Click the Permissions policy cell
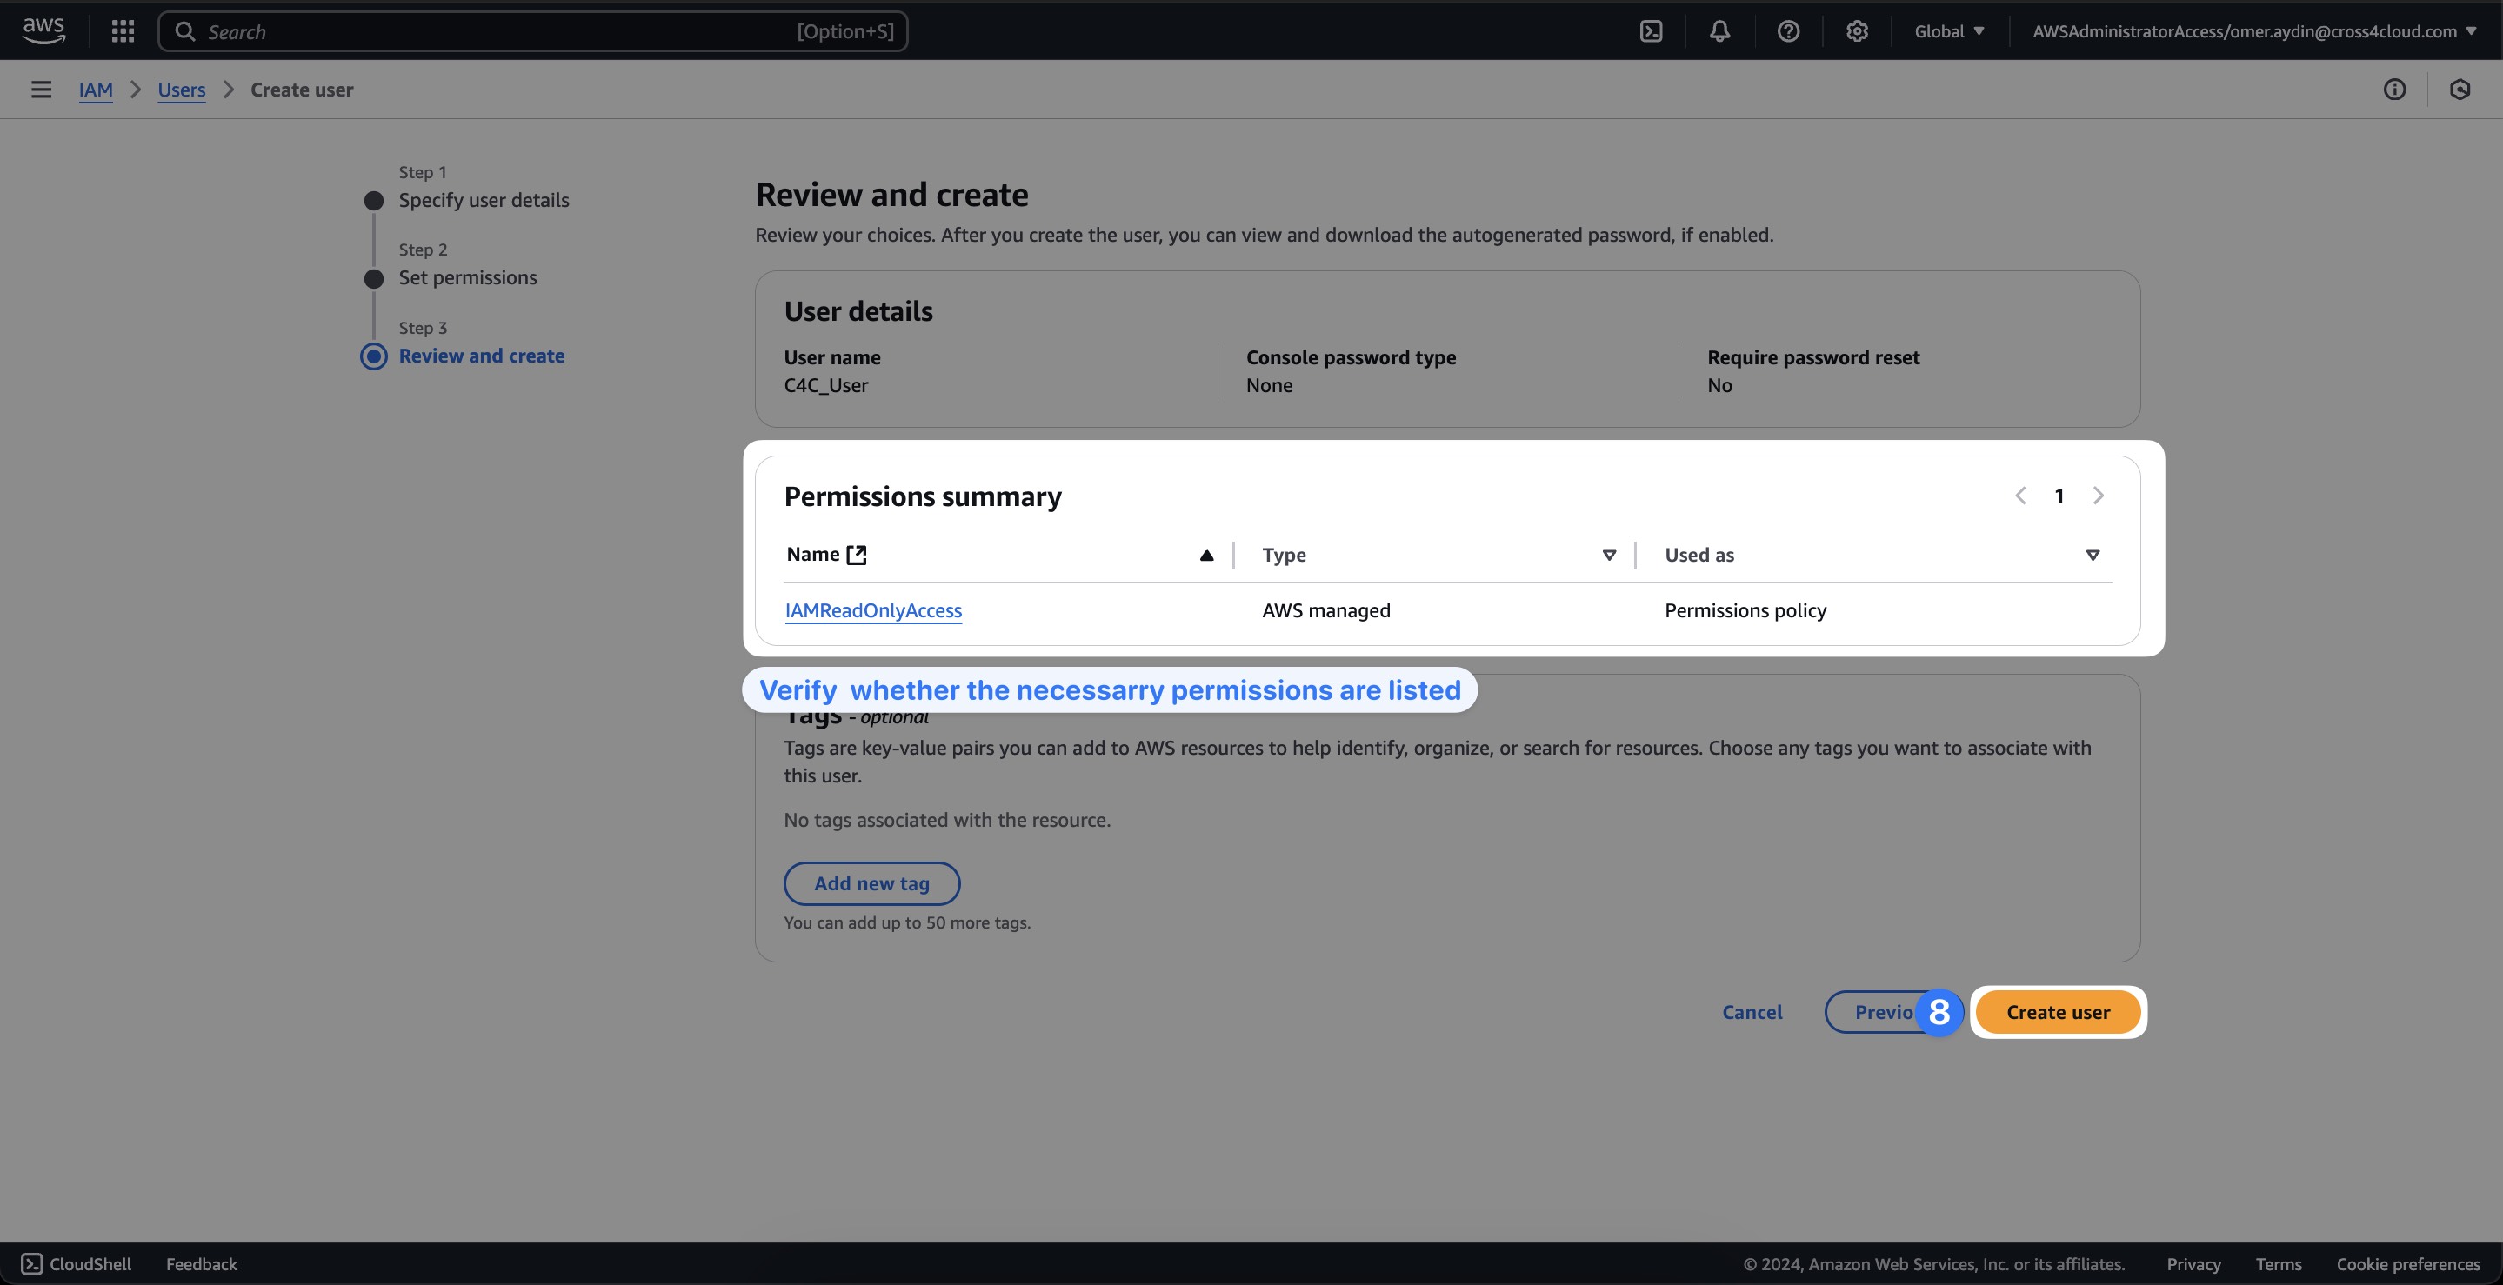 1745,610
